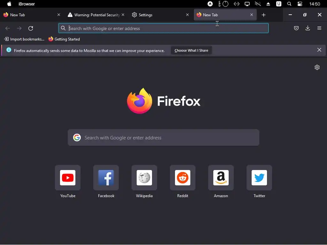This screenshot has width=327, height=245.
Task: Open the Downloads panel
Action: pos(308,28)
